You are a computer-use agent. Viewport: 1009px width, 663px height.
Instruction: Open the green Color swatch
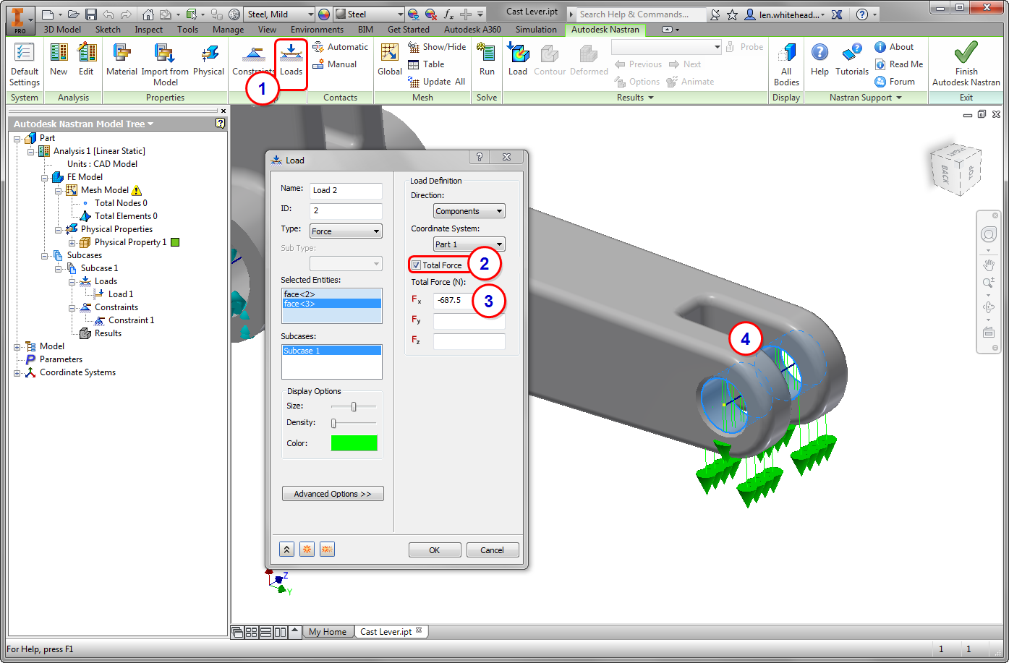pos(354,443)
